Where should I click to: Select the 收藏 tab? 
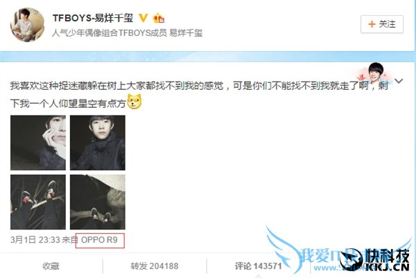click(51, 266)
